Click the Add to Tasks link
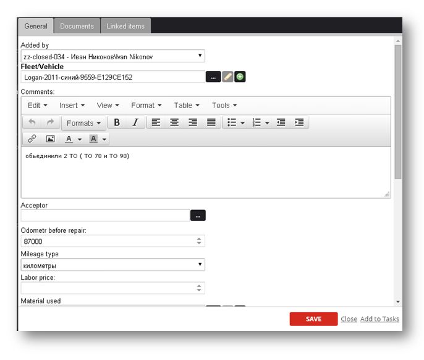The height and width of the screenshot is (360, 424). click(379, 319)
